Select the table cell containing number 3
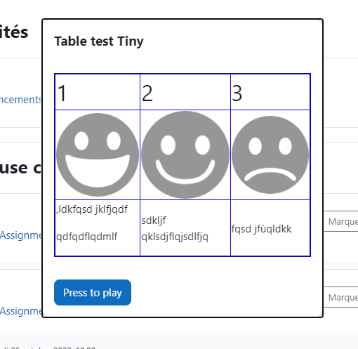 pyautogui.click(x=270, y=92)
